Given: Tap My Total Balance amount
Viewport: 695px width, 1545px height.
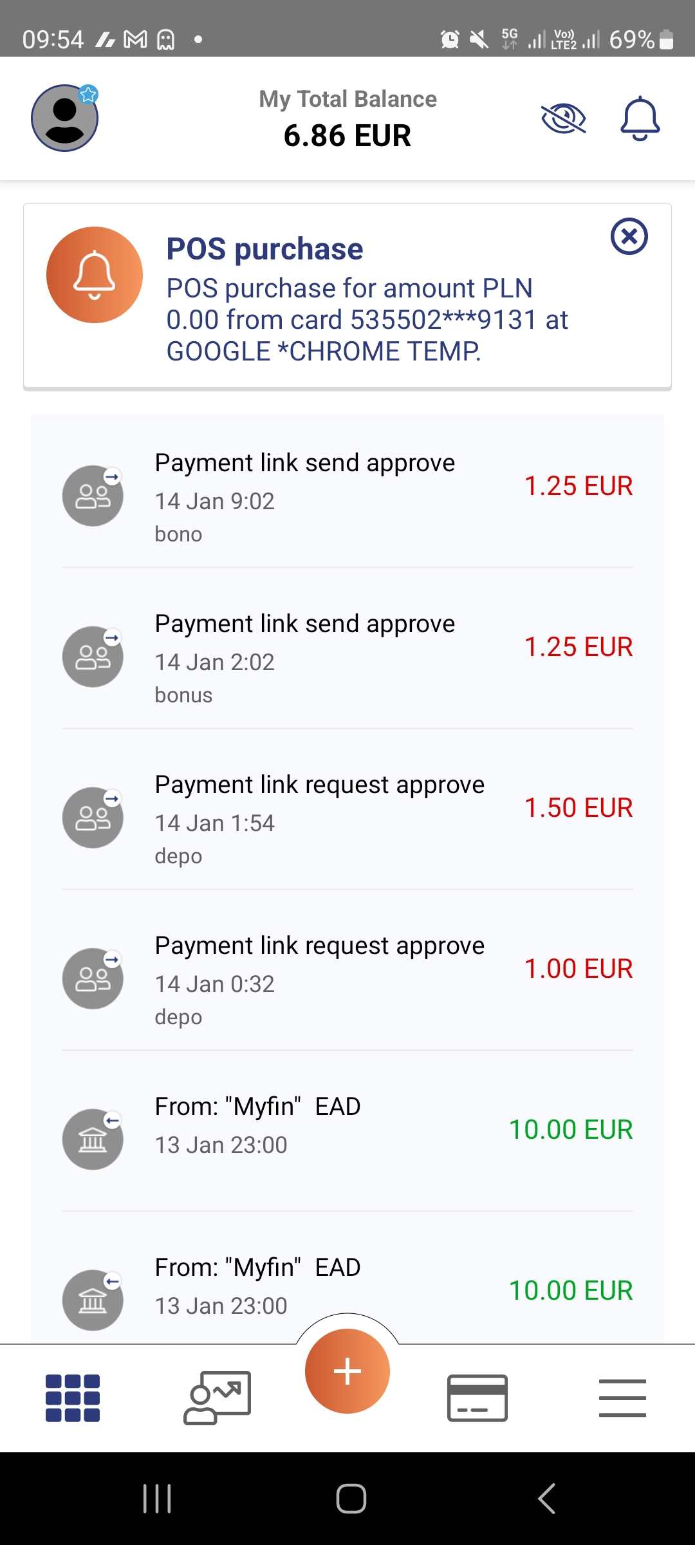Looking at the screenshot, I should [347, 136].
